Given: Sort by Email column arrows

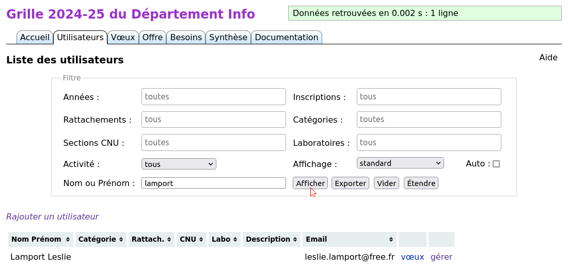Looking at the screenshot, I should click(x=391, y=239).
